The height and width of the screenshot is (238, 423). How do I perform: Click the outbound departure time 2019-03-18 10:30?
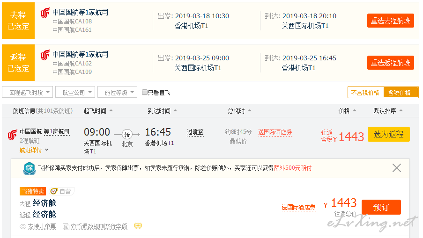[202, 16]
